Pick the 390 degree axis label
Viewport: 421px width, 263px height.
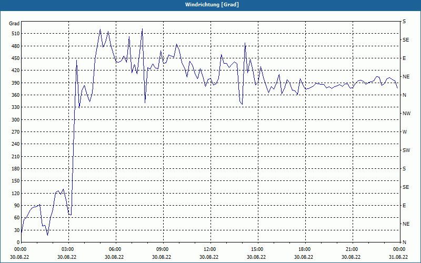[x=16, y=83]
